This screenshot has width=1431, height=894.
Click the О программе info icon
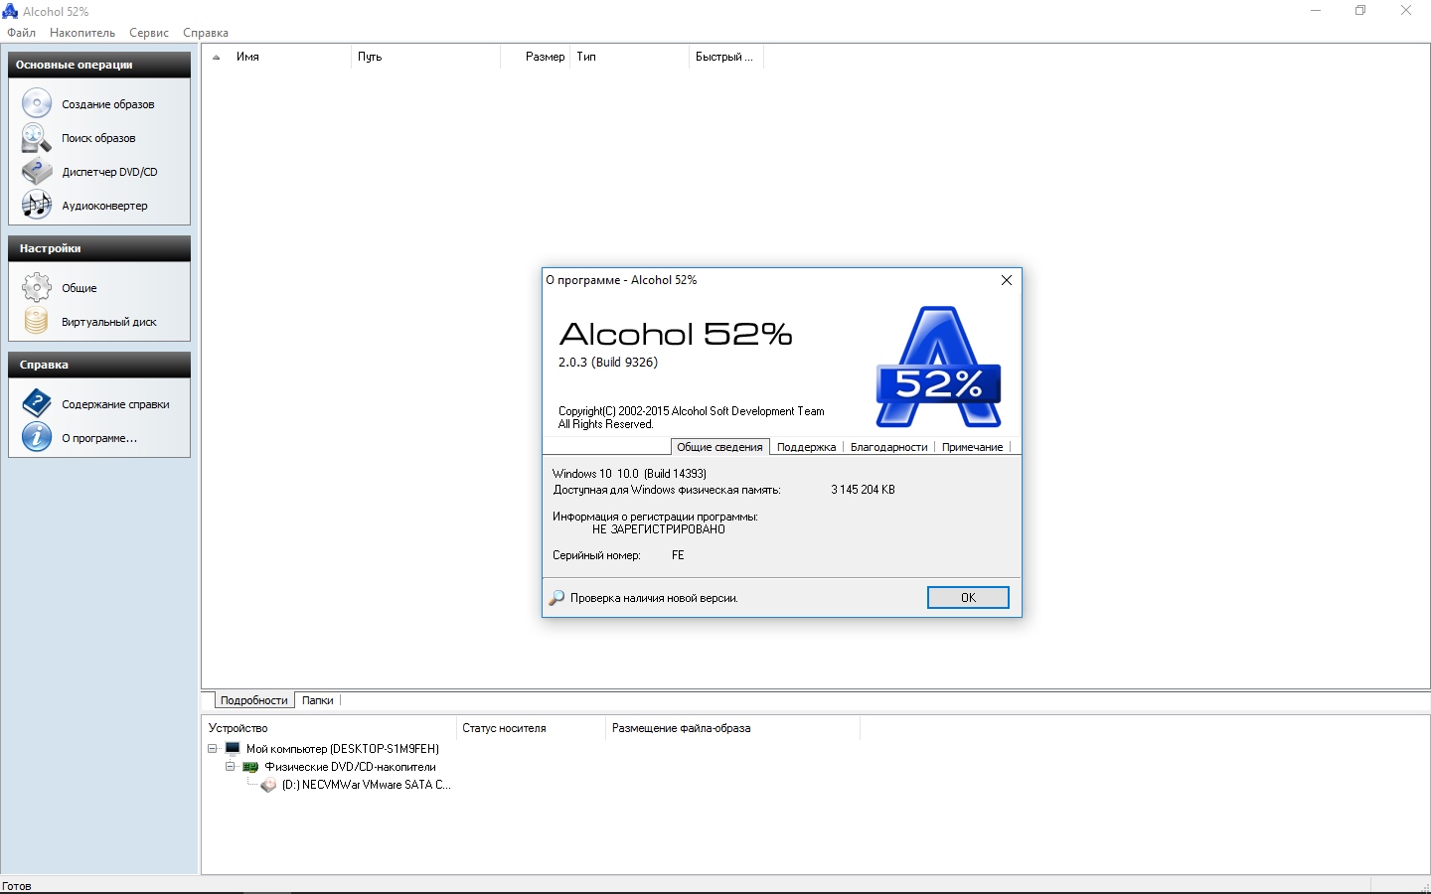pyautogui.click(x=37, y=437)
